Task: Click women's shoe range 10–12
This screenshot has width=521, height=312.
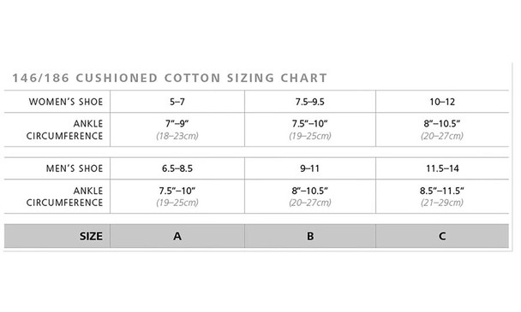Action: (x=442, y=102)
